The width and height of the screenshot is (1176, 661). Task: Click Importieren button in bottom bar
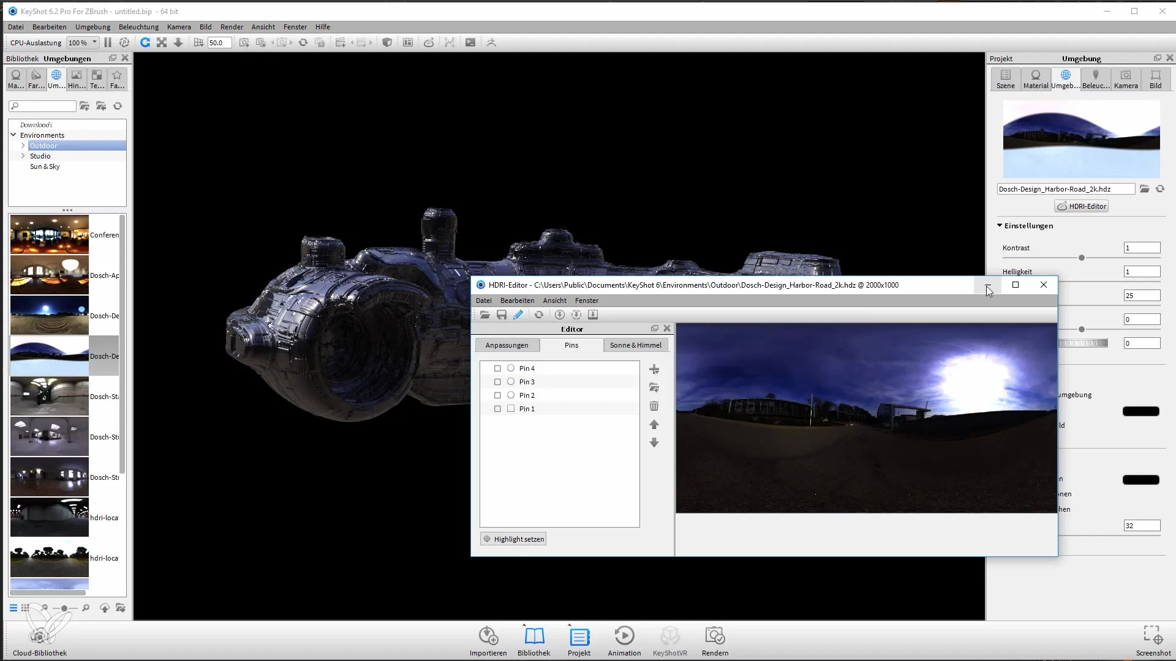pos(488,640)
